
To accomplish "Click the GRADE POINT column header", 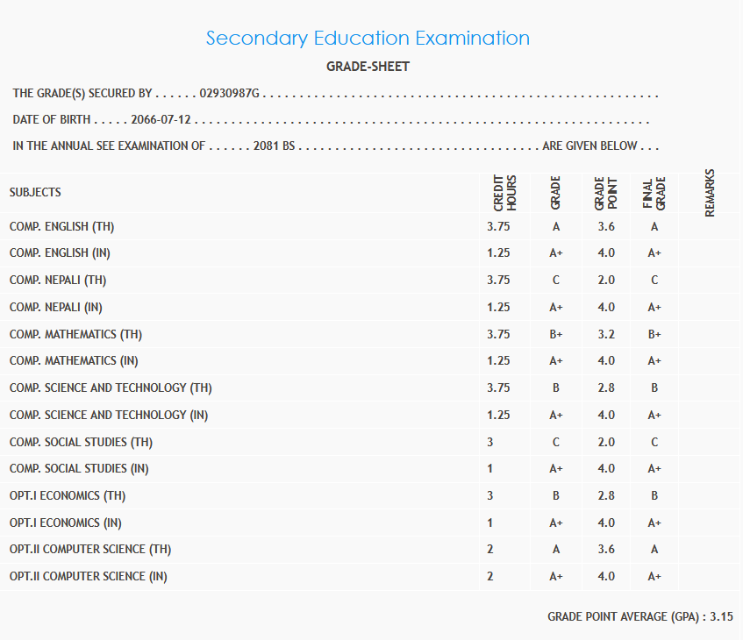I will pyautogui.click(x=605, y=193).
